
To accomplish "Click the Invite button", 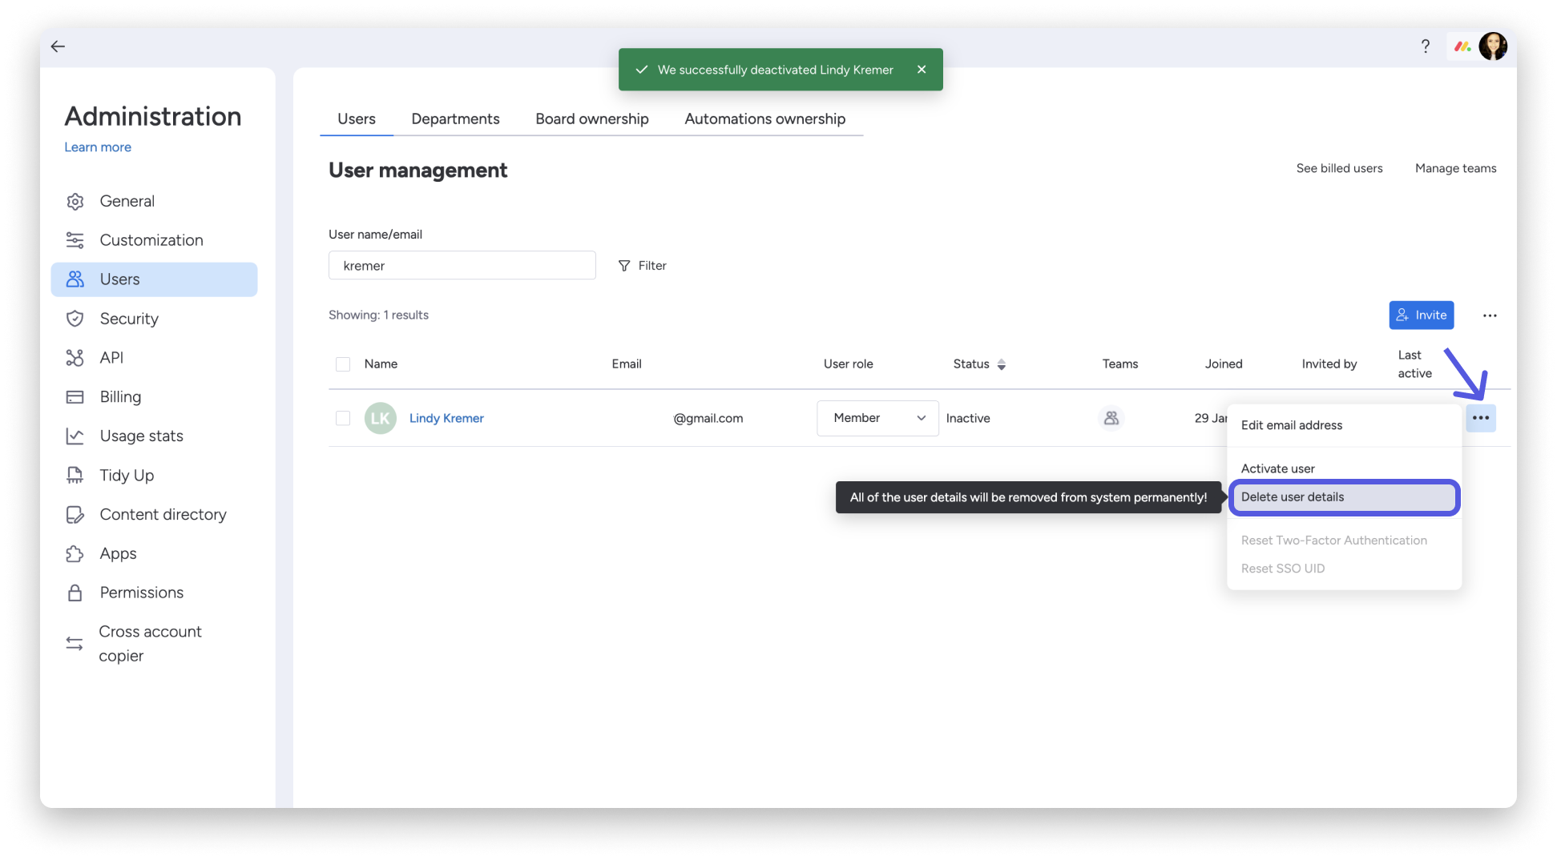I will click(x=1422, y=315).
